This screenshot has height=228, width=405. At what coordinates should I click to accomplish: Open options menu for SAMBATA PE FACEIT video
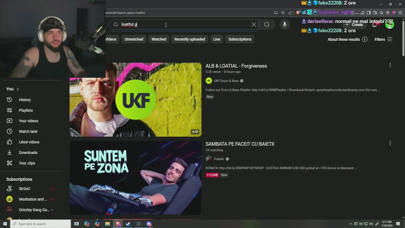(x=390, y=143)
